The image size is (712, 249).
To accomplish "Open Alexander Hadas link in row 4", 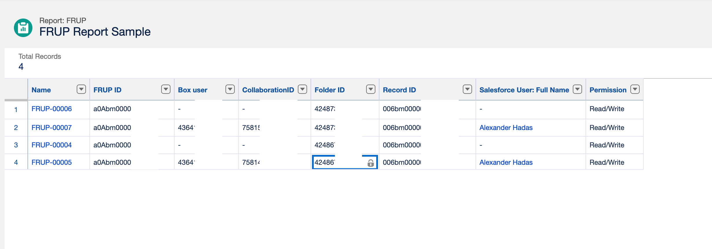I will click(x=506, y=162).
